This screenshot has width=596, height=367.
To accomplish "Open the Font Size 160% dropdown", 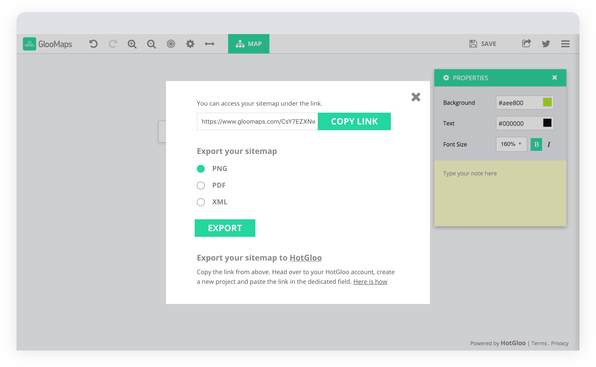I will coord(511,144).
